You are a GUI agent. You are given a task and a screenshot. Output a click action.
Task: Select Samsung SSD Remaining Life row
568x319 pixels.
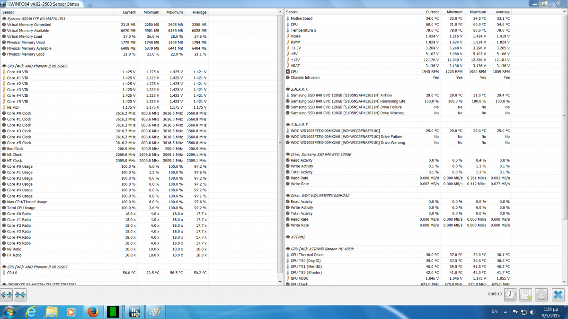(347, 101)
